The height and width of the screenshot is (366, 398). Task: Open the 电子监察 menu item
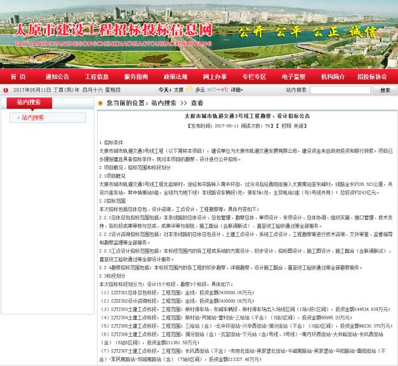point(294,76)
